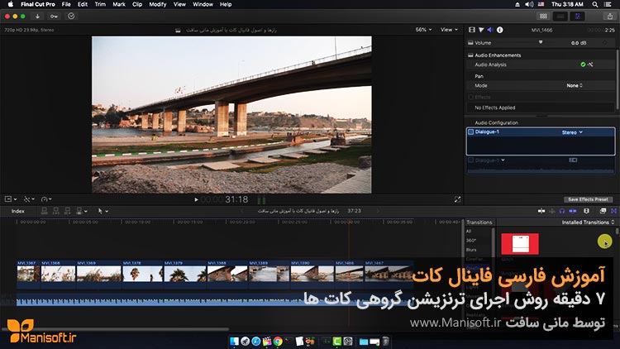Open Spotlight search in menu bar

[x=594, y=4]
